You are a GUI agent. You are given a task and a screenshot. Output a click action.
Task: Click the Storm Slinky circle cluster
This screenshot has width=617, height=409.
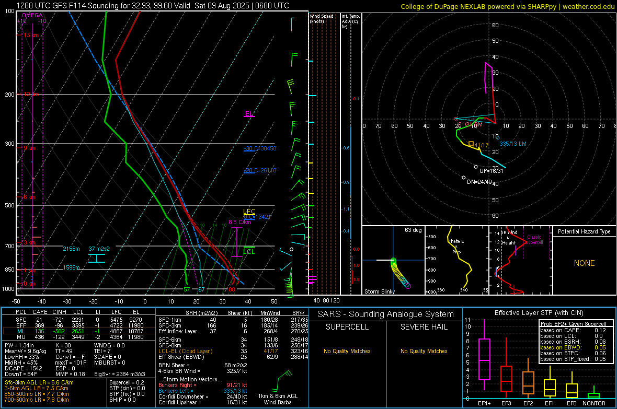[400, 274]
